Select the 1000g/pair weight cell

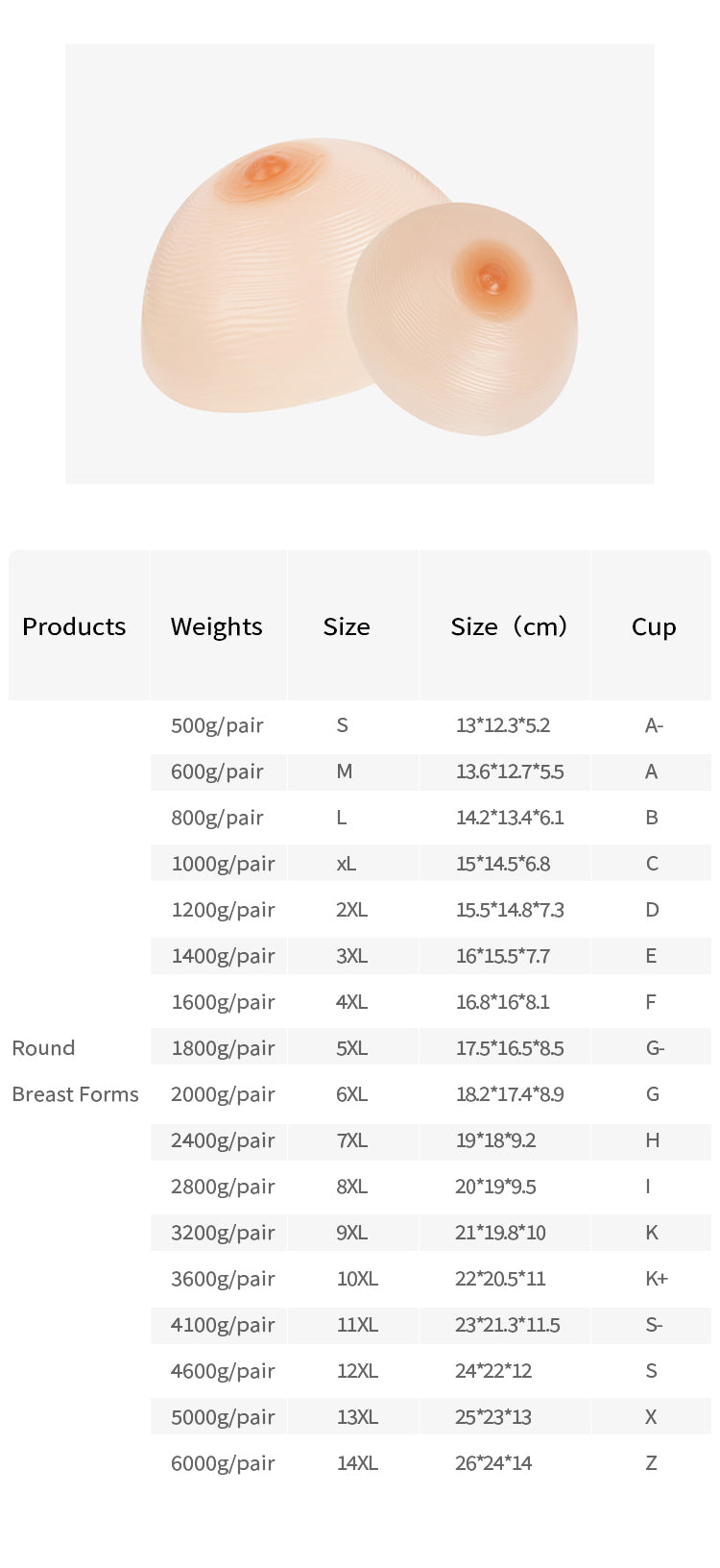pyautogui.click(x=223, y=864)
